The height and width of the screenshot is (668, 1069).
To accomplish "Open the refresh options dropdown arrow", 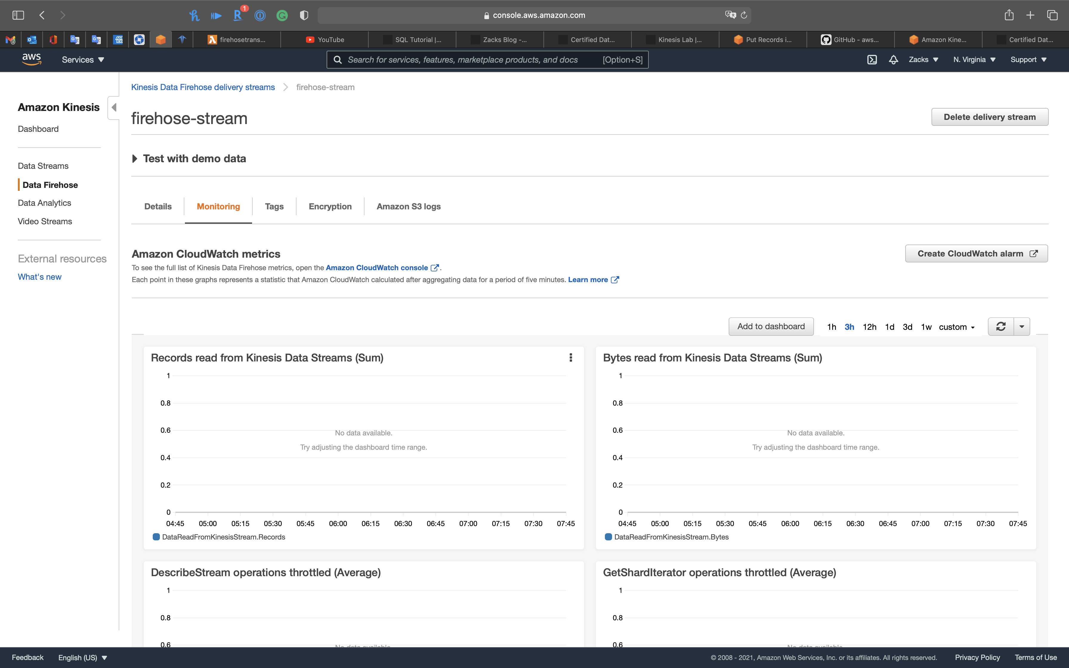I will tap(1022, 327).
